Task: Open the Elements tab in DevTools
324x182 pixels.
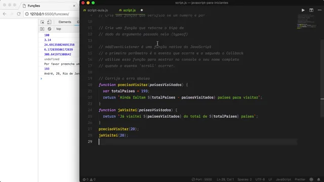Action: (65, 22)
